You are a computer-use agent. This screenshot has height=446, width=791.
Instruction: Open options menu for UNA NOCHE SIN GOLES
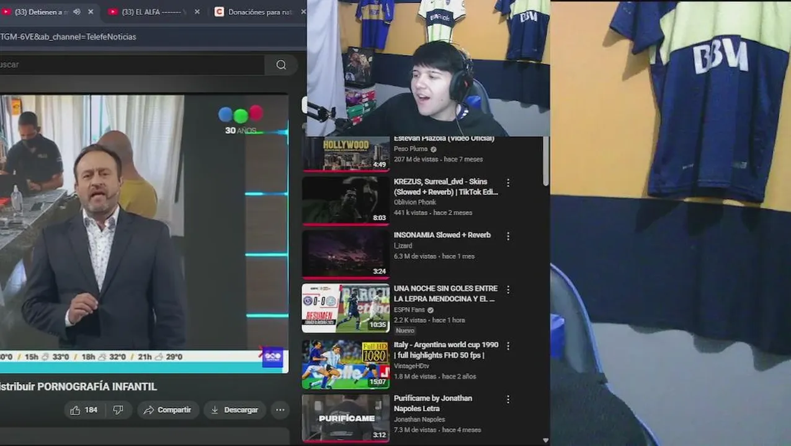pyautogui.click(x=508, y=289)
